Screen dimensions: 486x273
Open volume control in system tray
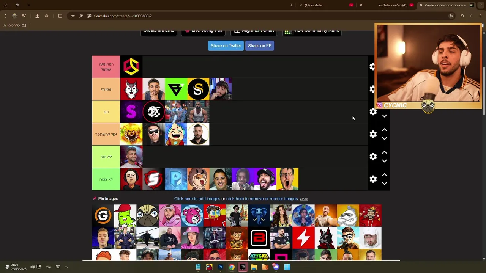(32, 267)
